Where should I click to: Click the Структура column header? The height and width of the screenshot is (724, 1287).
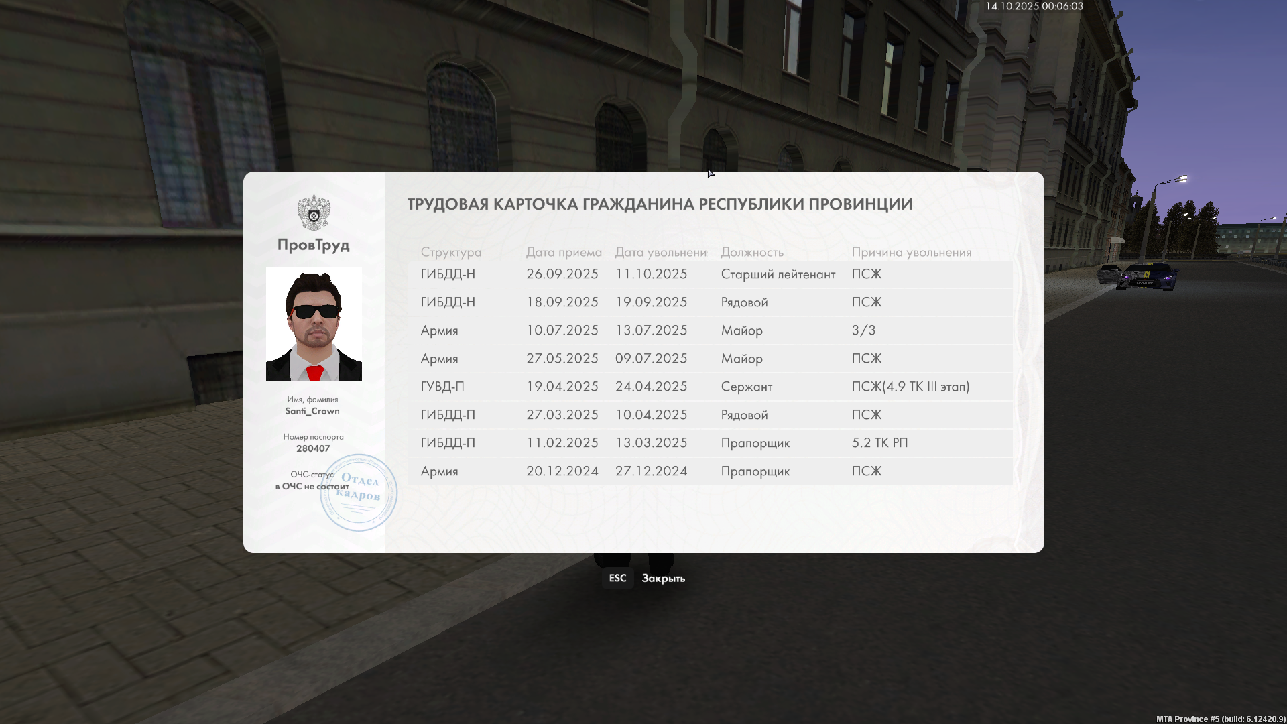pyautogui.click(x=450, y=252)
